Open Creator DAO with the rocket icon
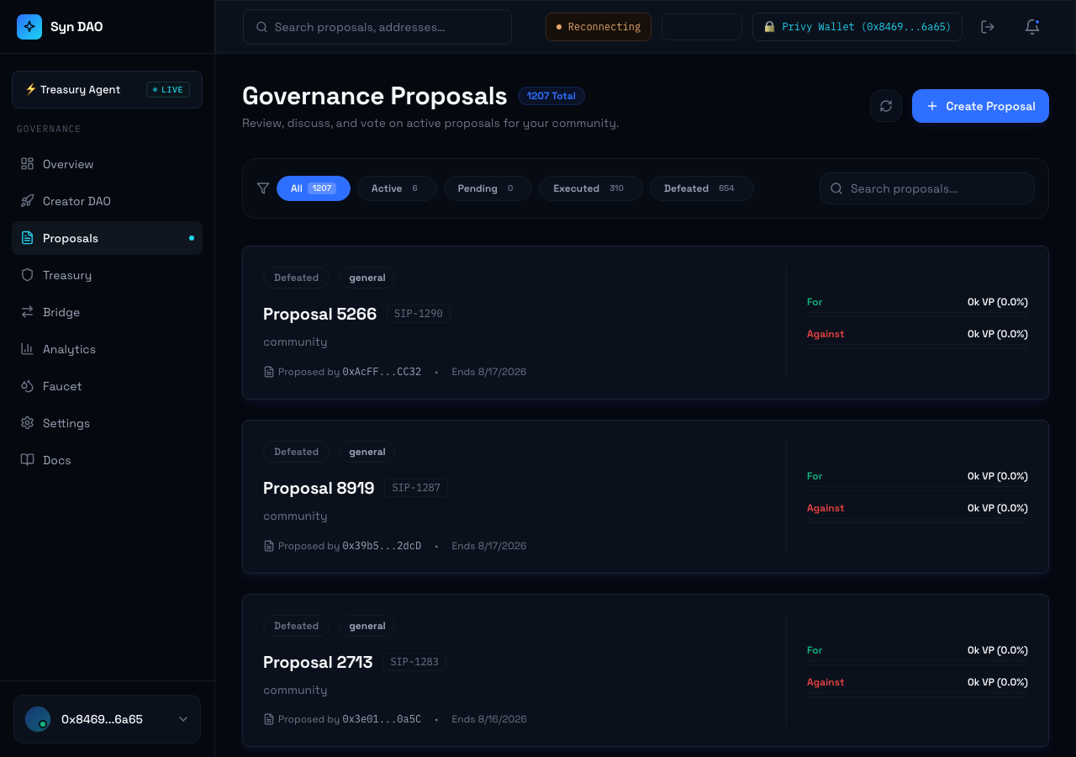1076x757 pixels. pyautogui.click(x=28, y=201)
